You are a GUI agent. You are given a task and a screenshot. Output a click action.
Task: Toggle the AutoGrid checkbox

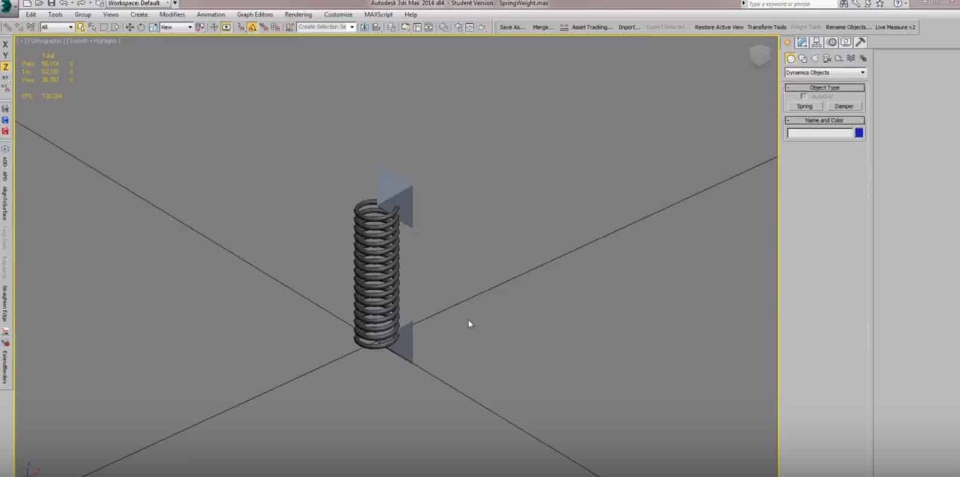804,97
